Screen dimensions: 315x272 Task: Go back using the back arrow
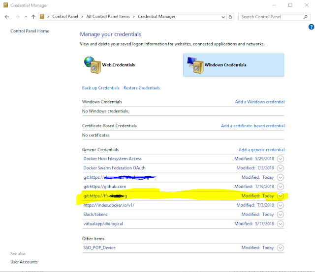(7, 17)
